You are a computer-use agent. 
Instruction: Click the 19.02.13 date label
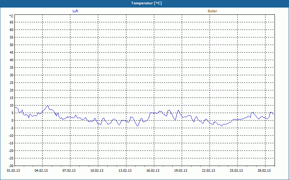click(181, 171)
